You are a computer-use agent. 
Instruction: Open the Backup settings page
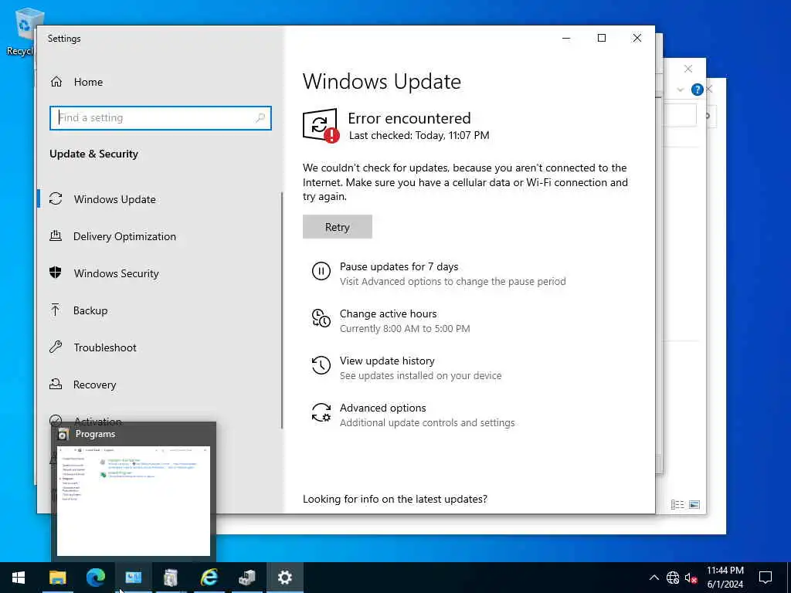coord(90,310)
